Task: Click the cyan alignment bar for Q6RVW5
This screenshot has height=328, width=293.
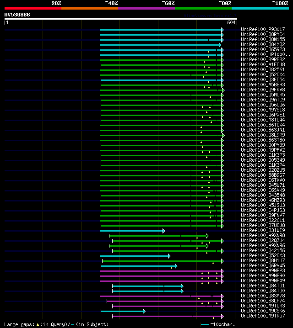Action: (139, 266)
